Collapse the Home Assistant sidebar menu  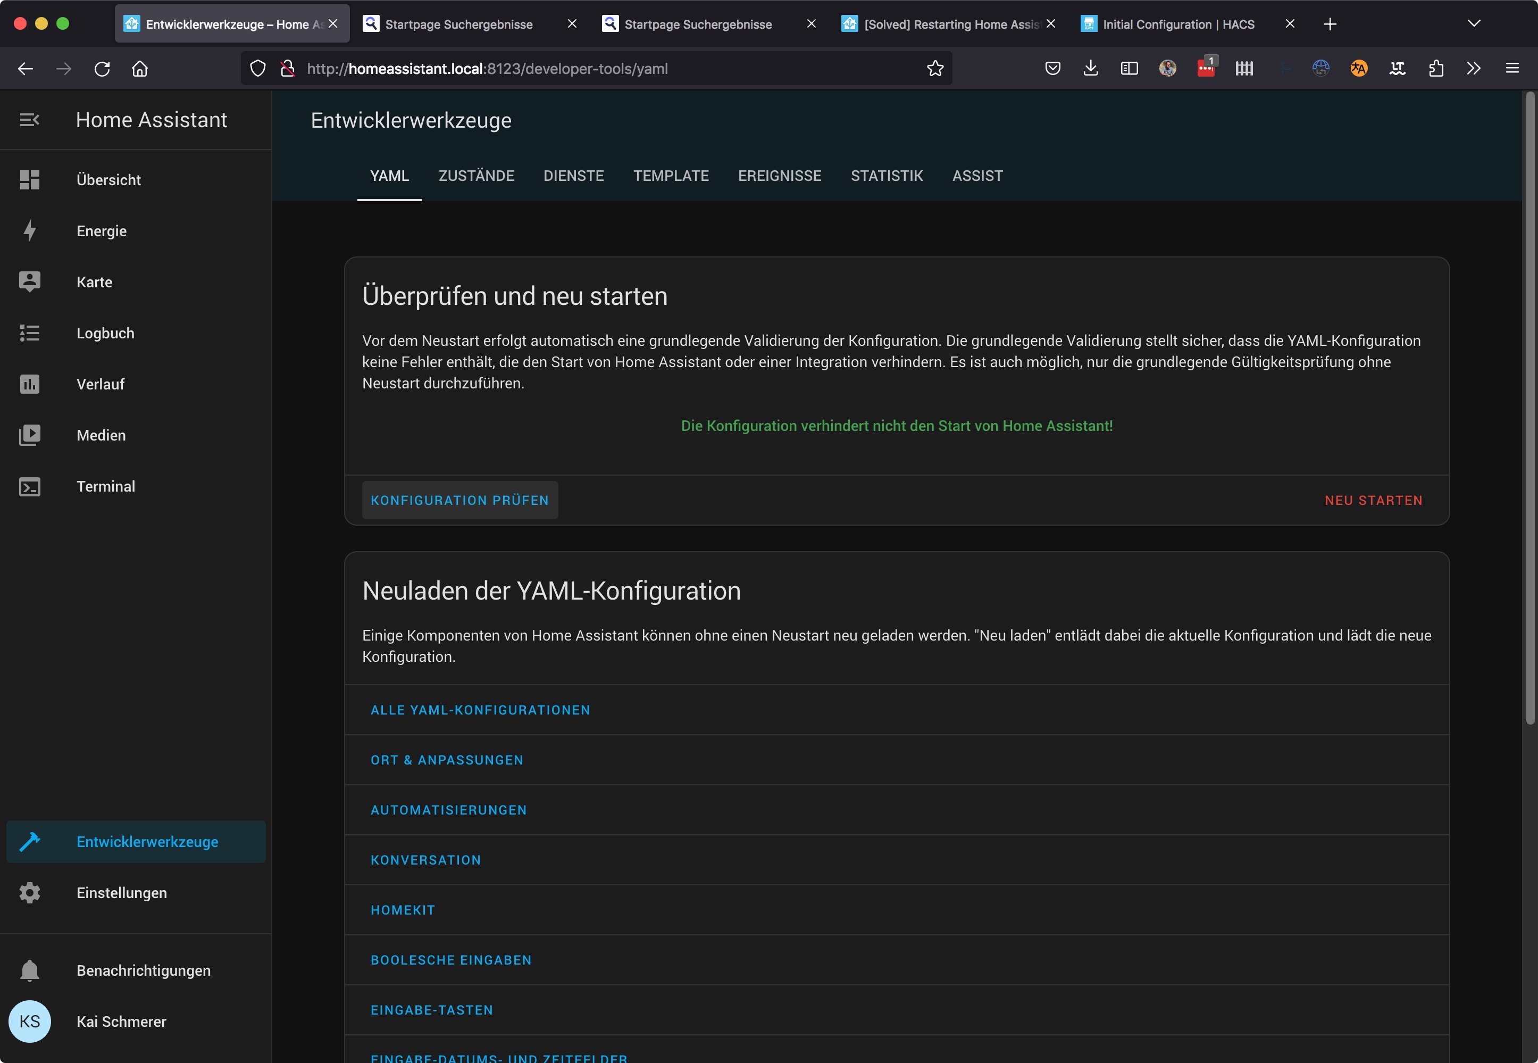(29, 120)
